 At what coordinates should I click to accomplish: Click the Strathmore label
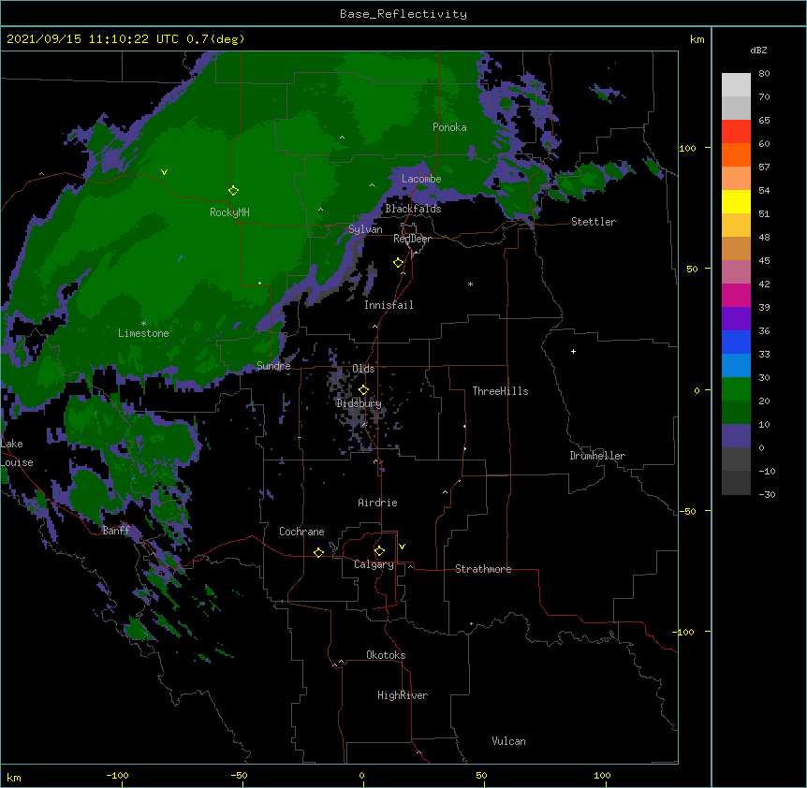483,569
